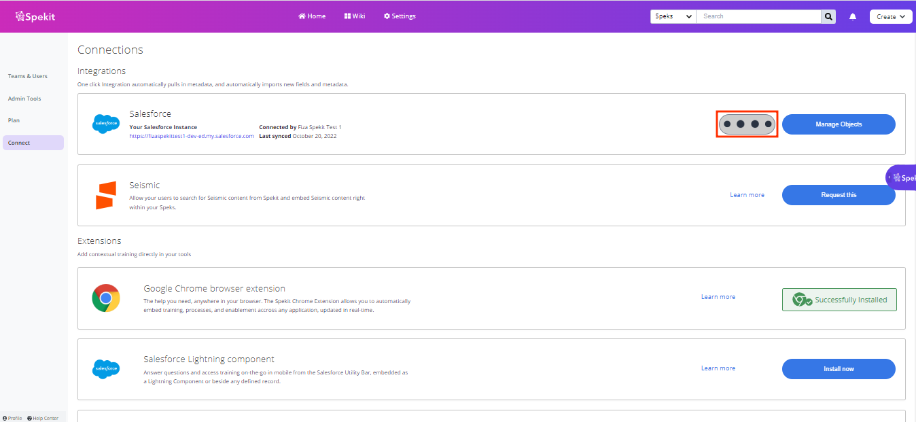
Task: Select Plan in sidebar
Action: [x=14, y=120]
